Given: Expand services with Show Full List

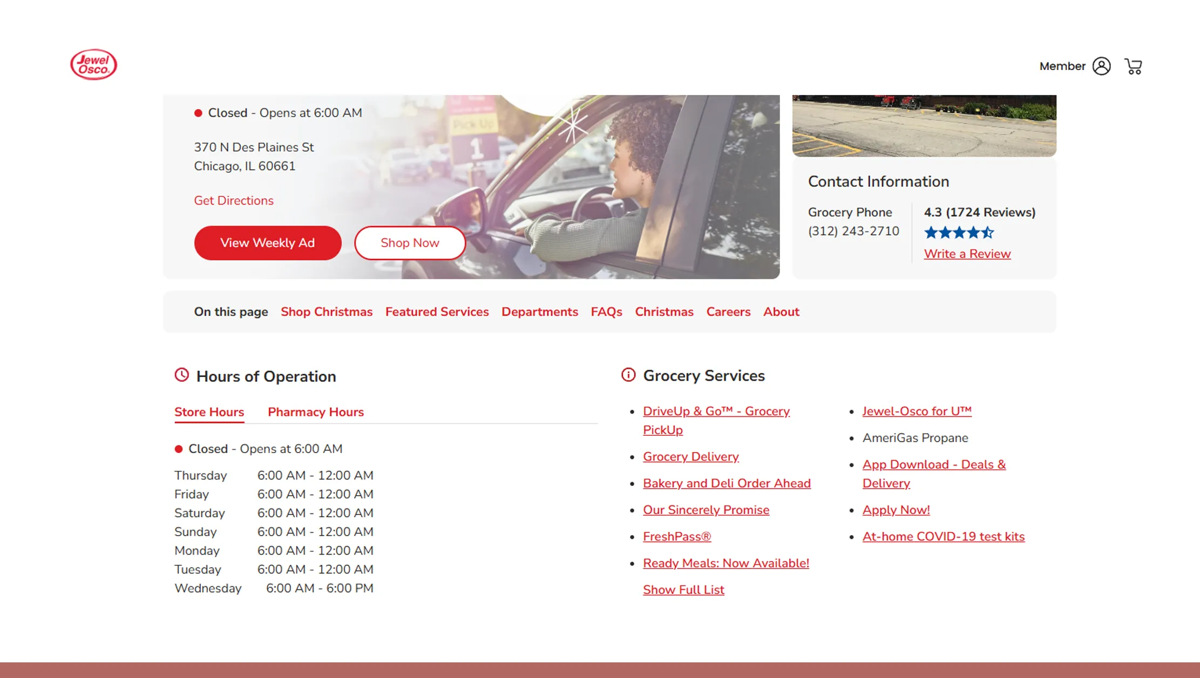Looking at the screenshot, I should pyautogui.click(x=683, y=590).
